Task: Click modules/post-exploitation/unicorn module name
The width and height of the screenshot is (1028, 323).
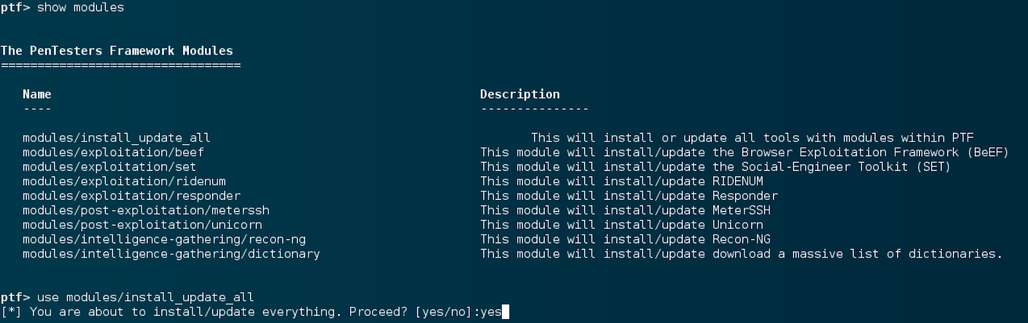Action: [x=142, y=225]
